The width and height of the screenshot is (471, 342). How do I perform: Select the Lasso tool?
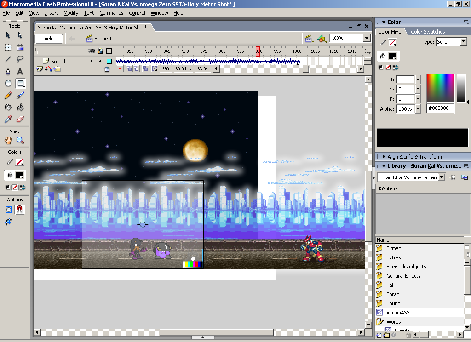point(20,59)
